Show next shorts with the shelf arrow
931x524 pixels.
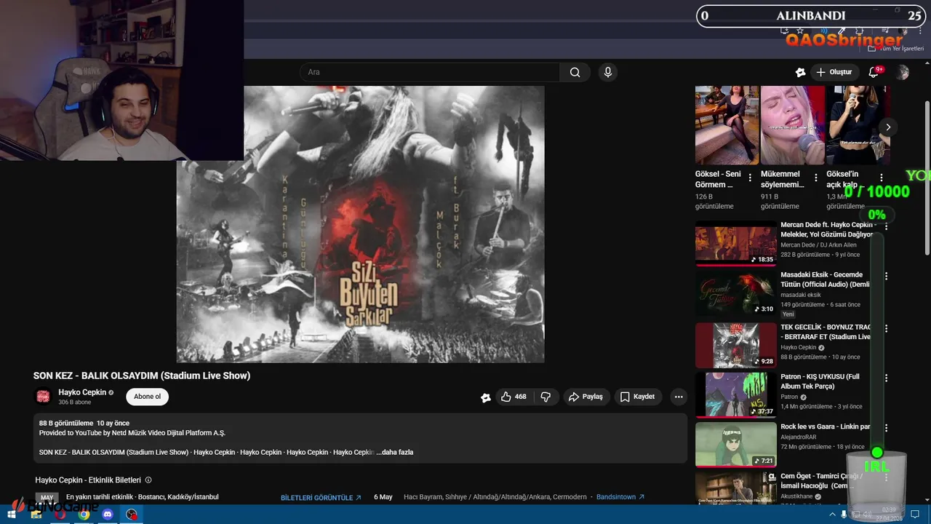point(887,127)
